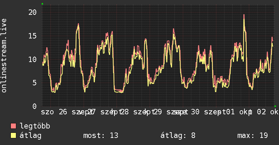The height and width of the screenshot is (145, 279).
Task: Click the y-axis label 15
Action: click(x=33, y=36)
